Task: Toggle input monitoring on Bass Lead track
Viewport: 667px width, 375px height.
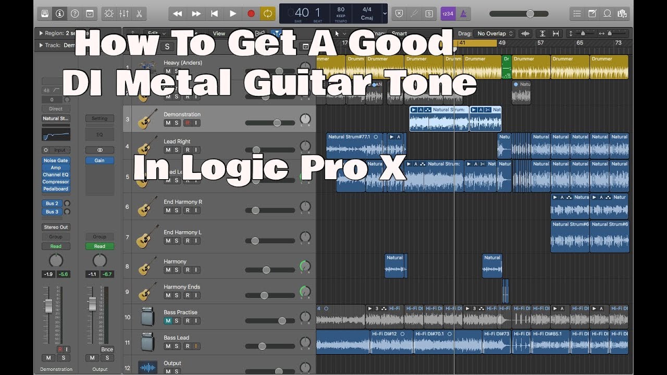Action: (196, 346)
